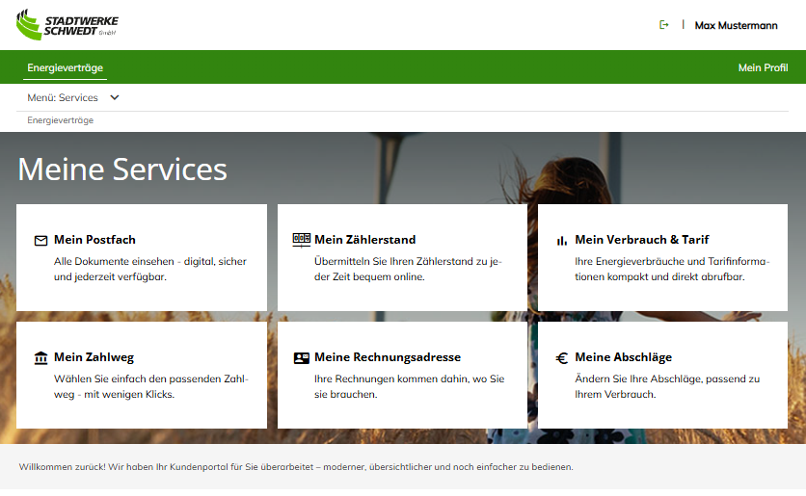
Task: Click the envelope icon for Mein Postfach
Action: pyautogui.click(x=40, y=240)
